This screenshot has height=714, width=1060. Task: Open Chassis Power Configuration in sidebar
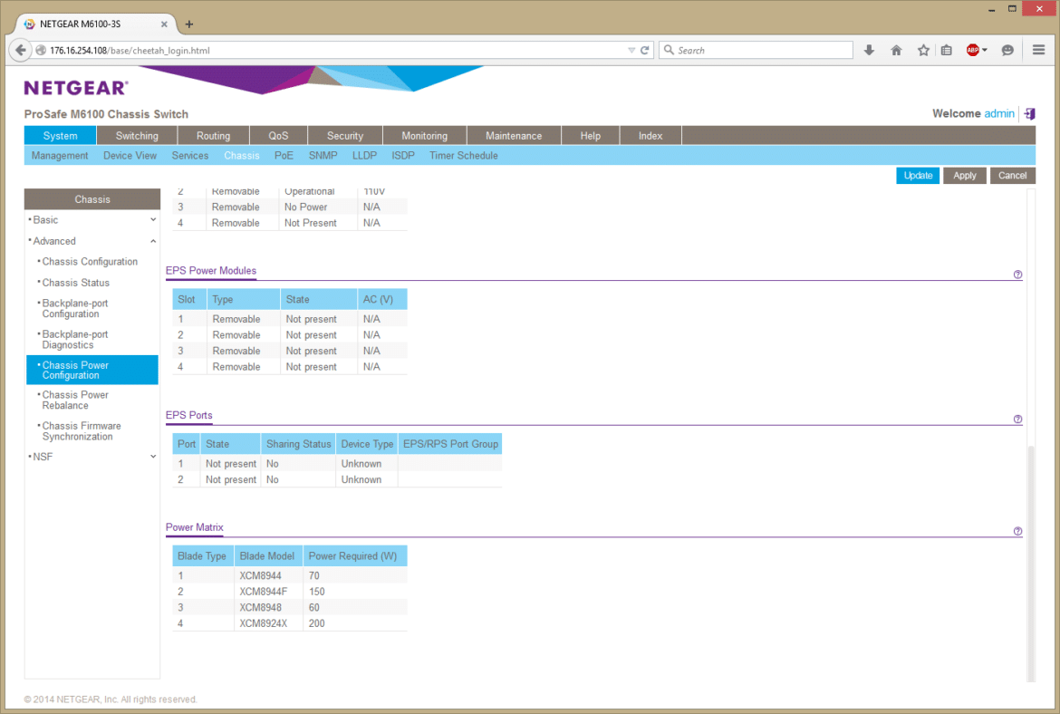point(92,370)
